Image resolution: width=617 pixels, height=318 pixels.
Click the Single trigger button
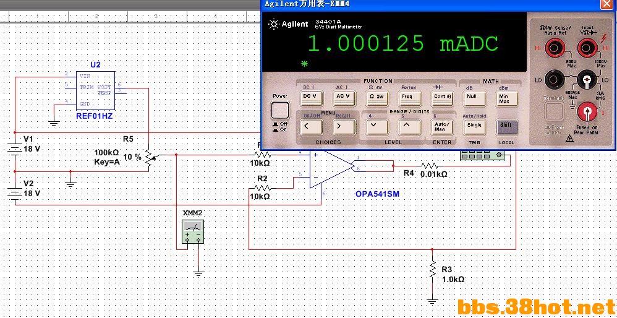[x=474, y=127]
